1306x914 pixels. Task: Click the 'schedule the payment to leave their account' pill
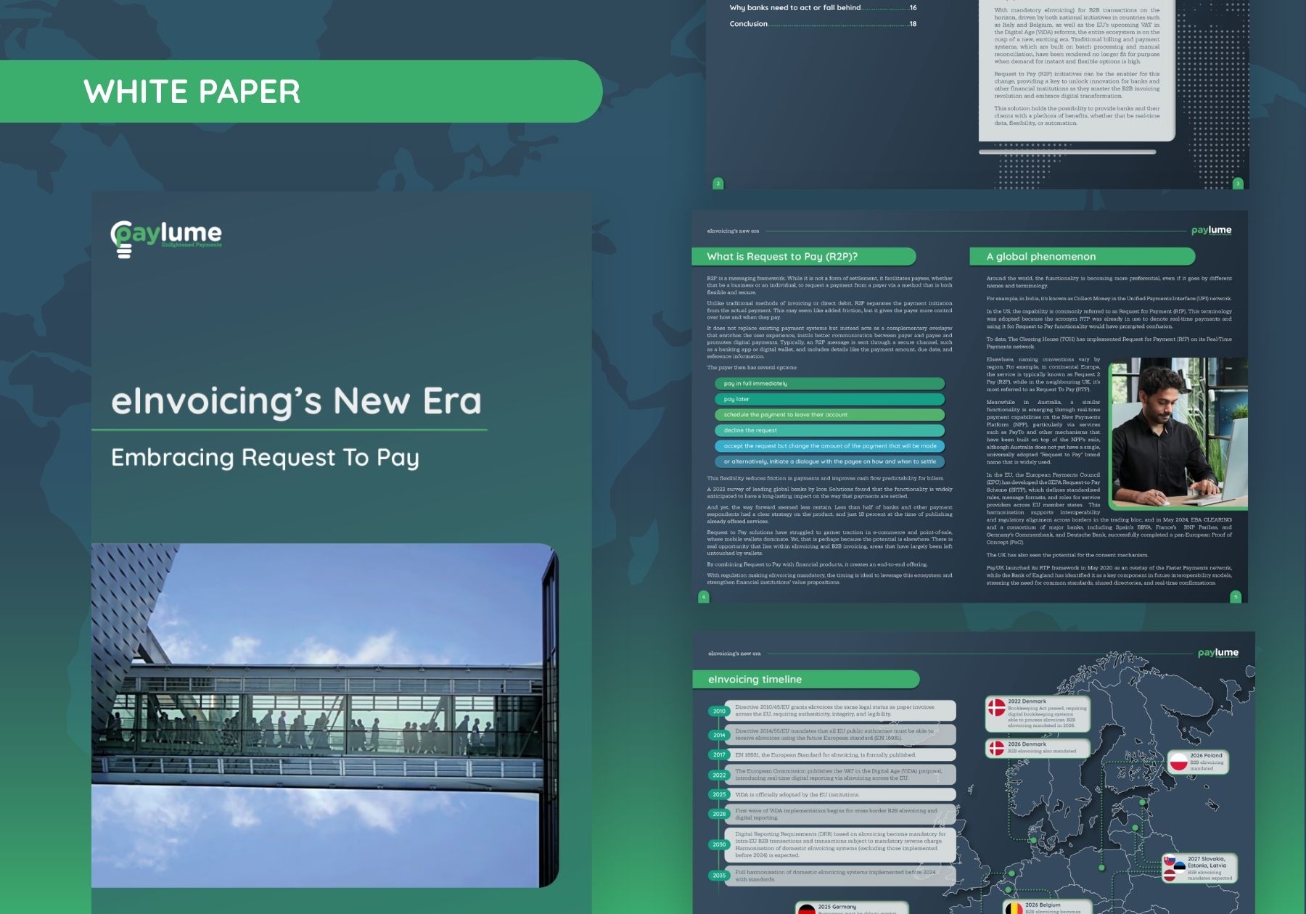829,415
